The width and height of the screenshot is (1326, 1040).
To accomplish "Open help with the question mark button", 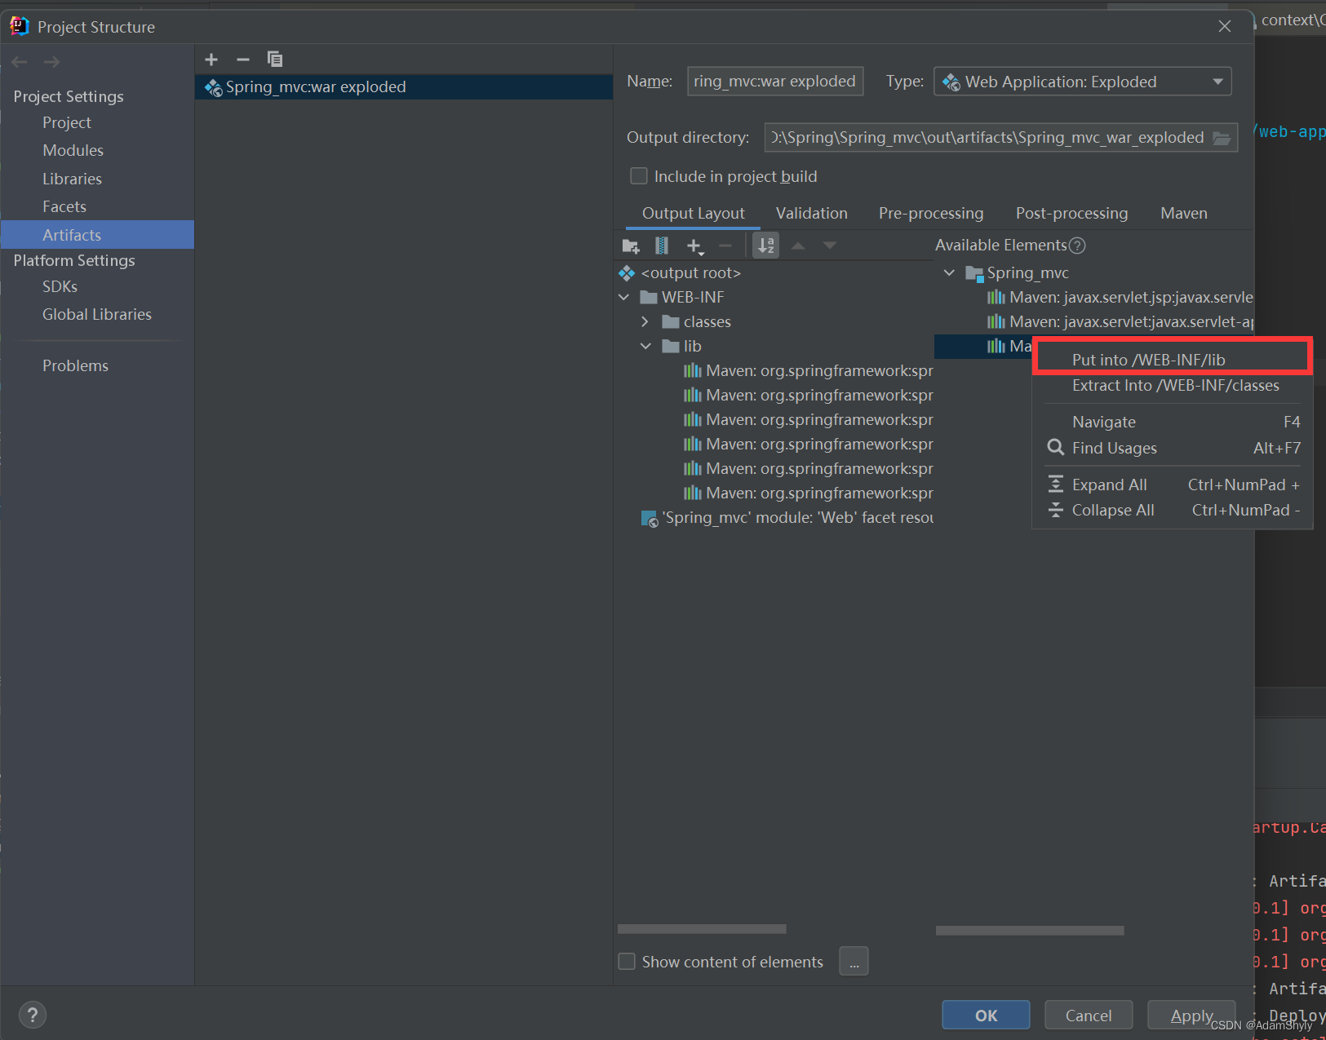I will click(x=32, y=1015).
